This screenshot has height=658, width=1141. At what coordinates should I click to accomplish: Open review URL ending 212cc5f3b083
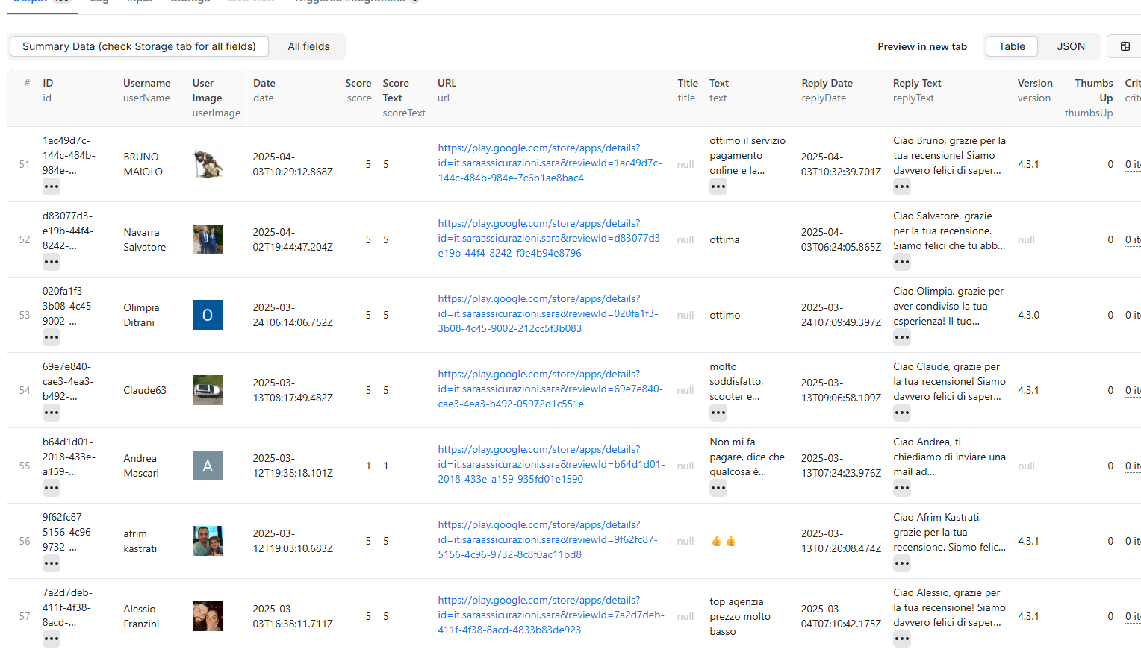coord(548,314)
